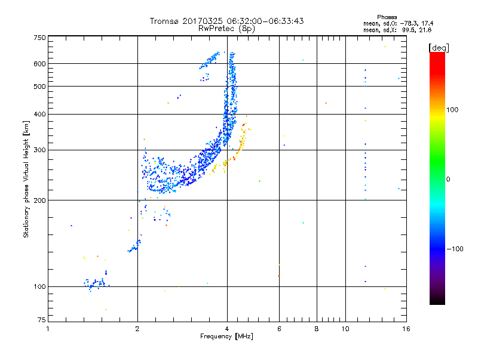This screenshot has width=478, height=358.
Task: Click the x-axis tick label '8'
Action: pyautogui.click(x=317, y=329)
